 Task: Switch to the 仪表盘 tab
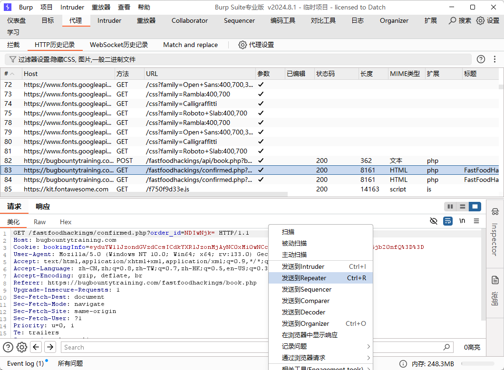pos(16,20)
